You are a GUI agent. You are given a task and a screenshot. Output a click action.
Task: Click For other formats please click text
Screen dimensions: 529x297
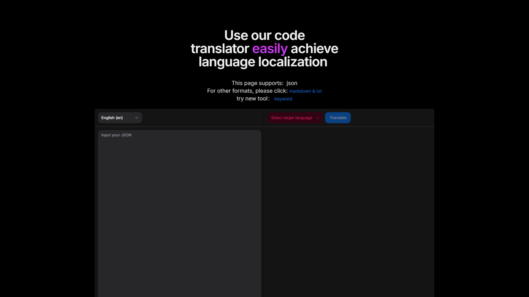[x=247, y=91]
